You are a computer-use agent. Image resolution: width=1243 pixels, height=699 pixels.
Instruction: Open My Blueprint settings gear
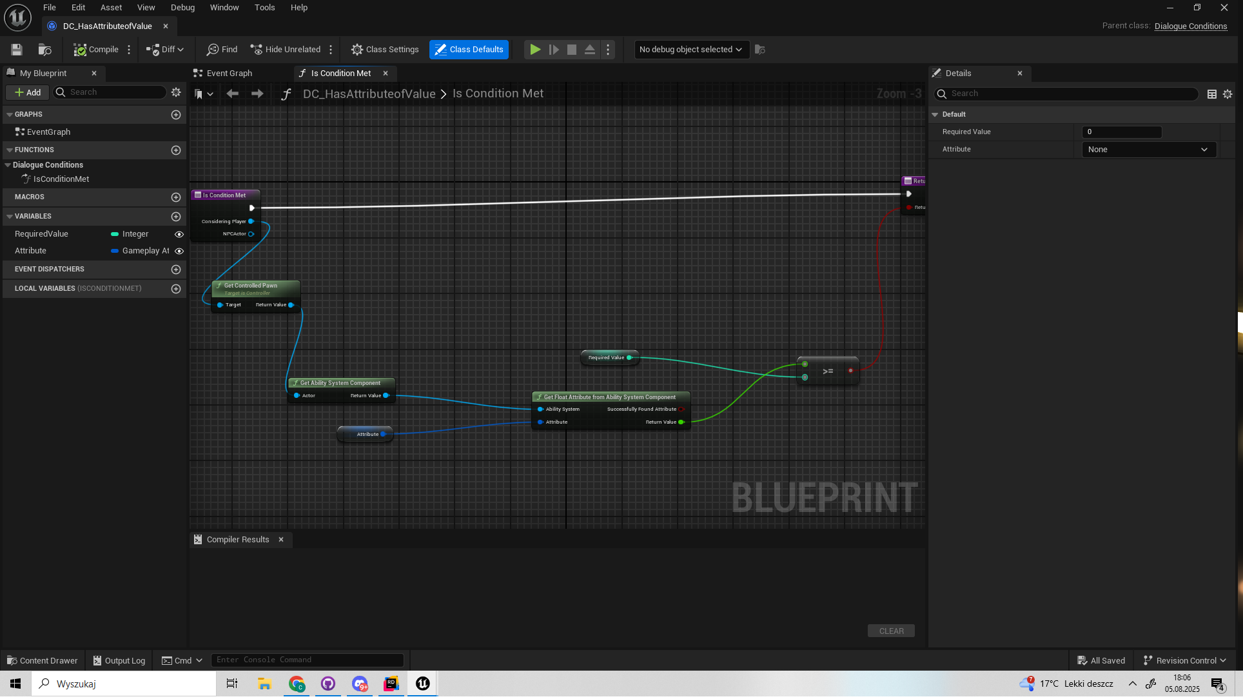[x=176, y=92]
